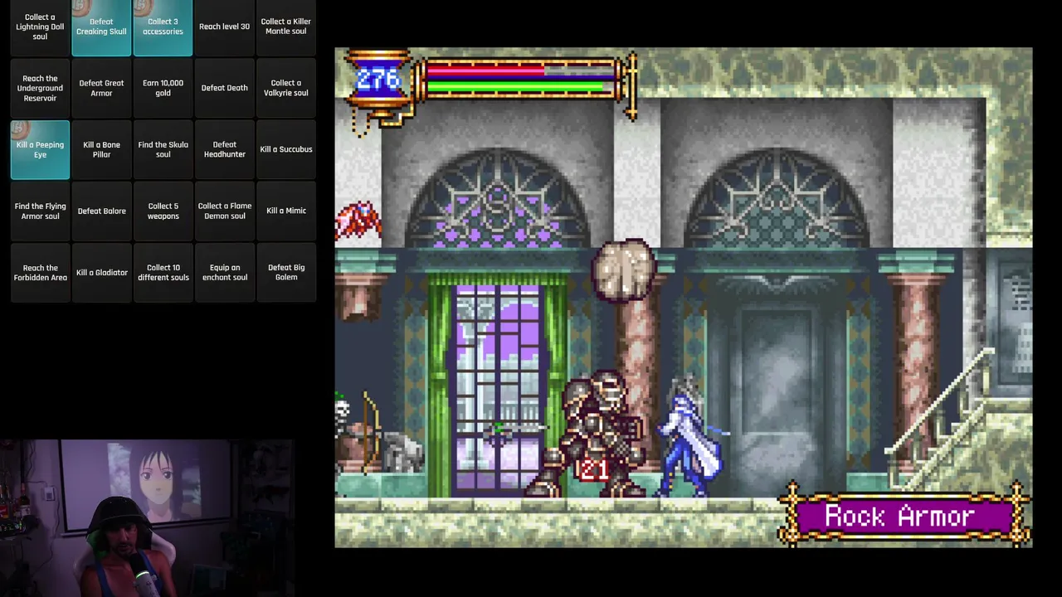This screenshot has height=597, width=1062.
Task: Select the Equip an enchant soul cell
Action: (224, 272)
